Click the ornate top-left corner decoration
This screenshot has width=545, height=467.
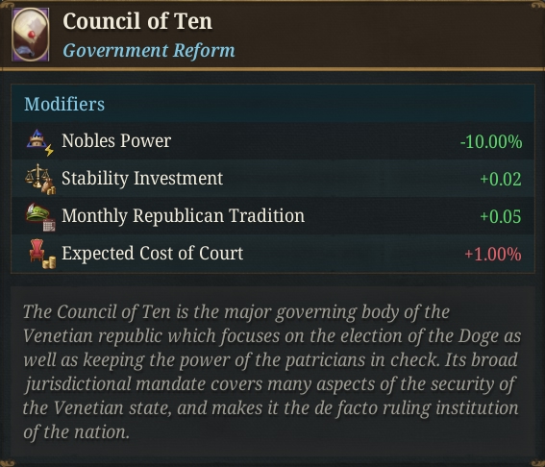7,5
